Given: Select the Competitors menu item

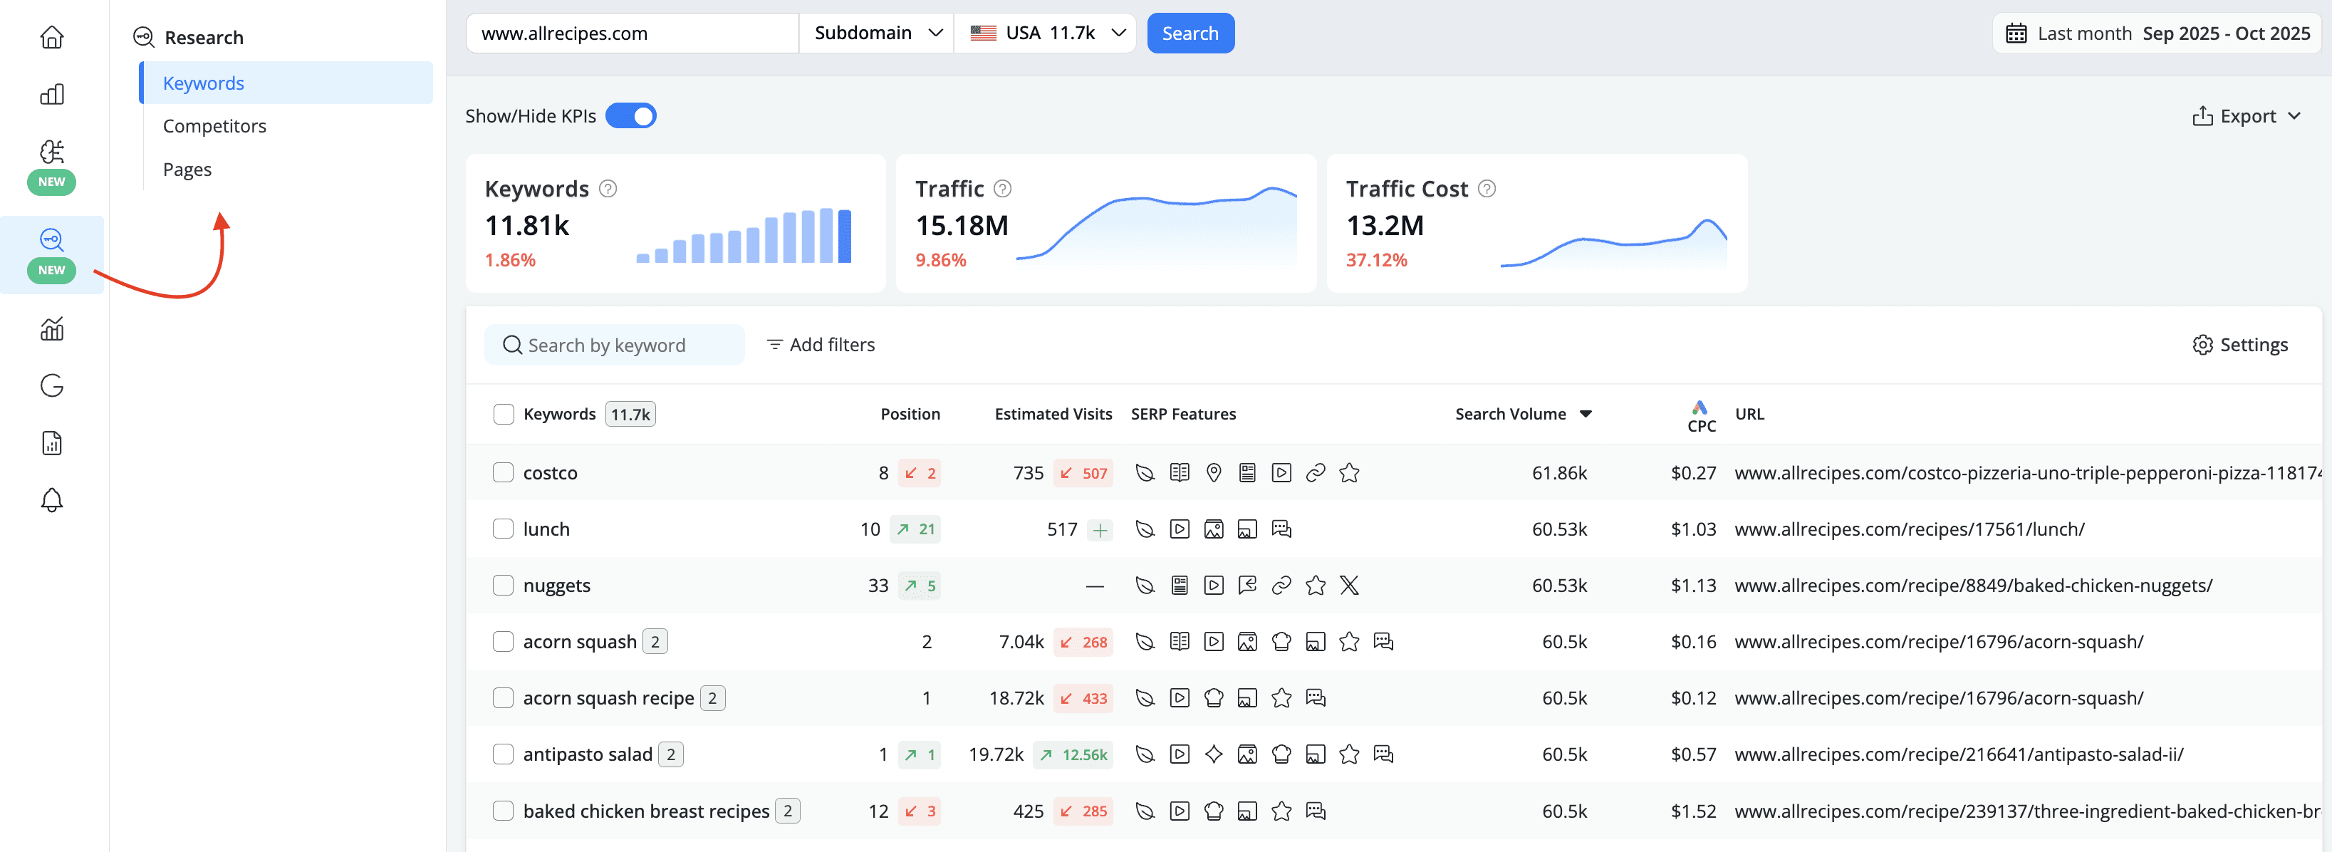Looking at the screenshot, I should click(214, 126).
